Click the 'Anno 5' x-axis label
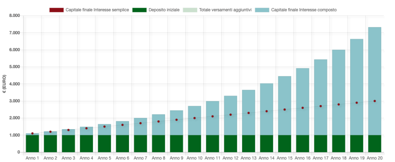This screenshot has width=395, height=162. click(x=104, y=158)
